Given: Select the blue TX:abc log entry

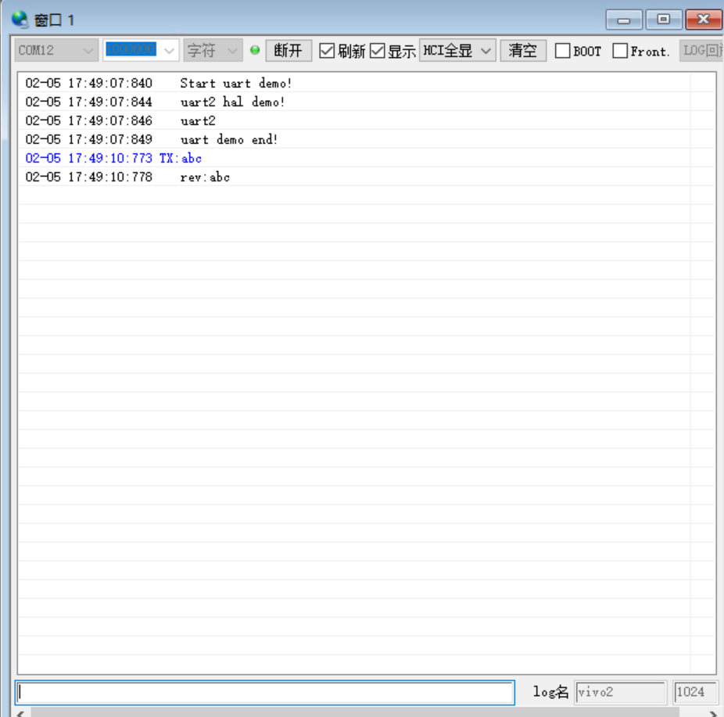Looking at the screenshot, I should pyautogui.click(x=113, y=158).
